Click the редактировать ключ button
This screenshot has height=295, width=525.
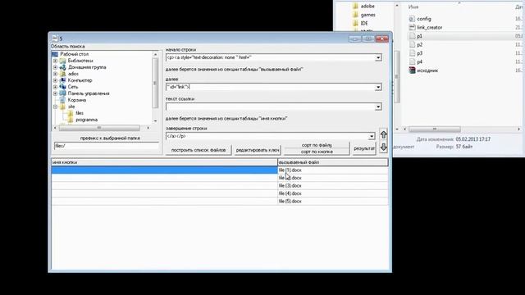tap(257, 150)
